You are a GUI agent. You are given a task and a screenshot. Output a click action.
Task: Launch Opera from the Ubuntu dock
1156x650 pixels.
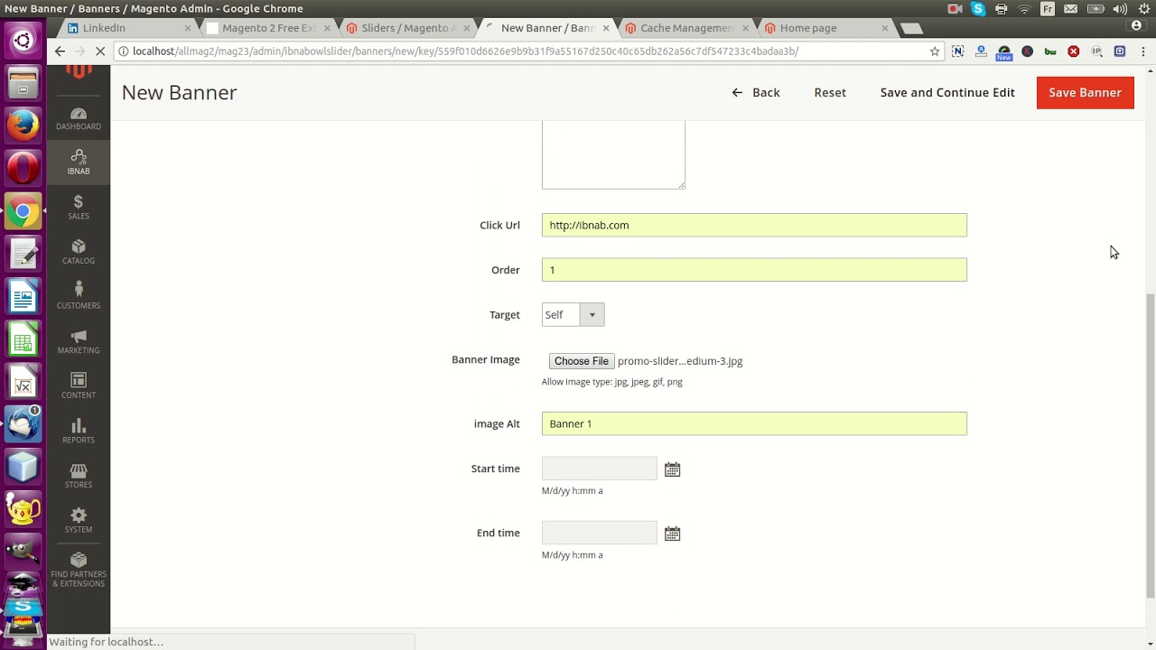pos(23,169)
